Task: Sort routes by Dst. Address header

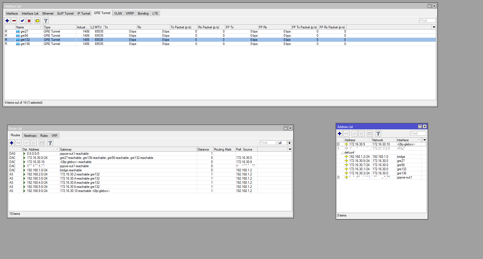Action: click(x=40, y=149)
